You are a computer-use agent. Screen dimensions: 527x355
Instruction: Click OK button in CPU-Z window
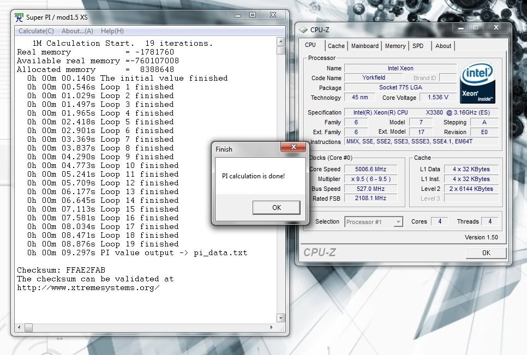tap(486, 253)
